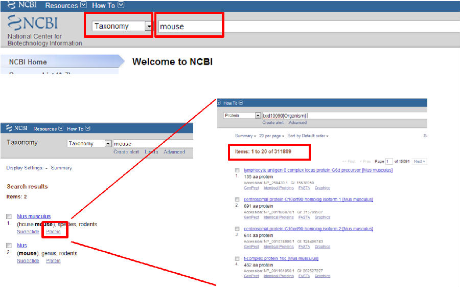Click Create alert in Protein window
Screen dimensions: 460x287
tap(273, 122)
